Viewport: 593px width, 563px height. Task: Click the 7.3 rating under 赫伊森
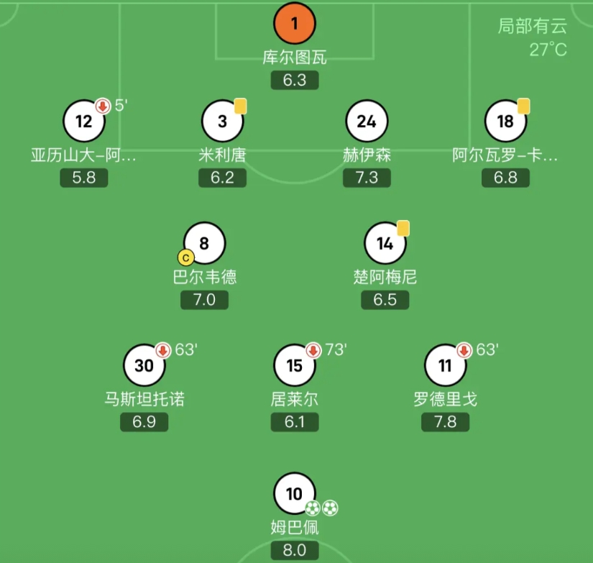[367, 177]
